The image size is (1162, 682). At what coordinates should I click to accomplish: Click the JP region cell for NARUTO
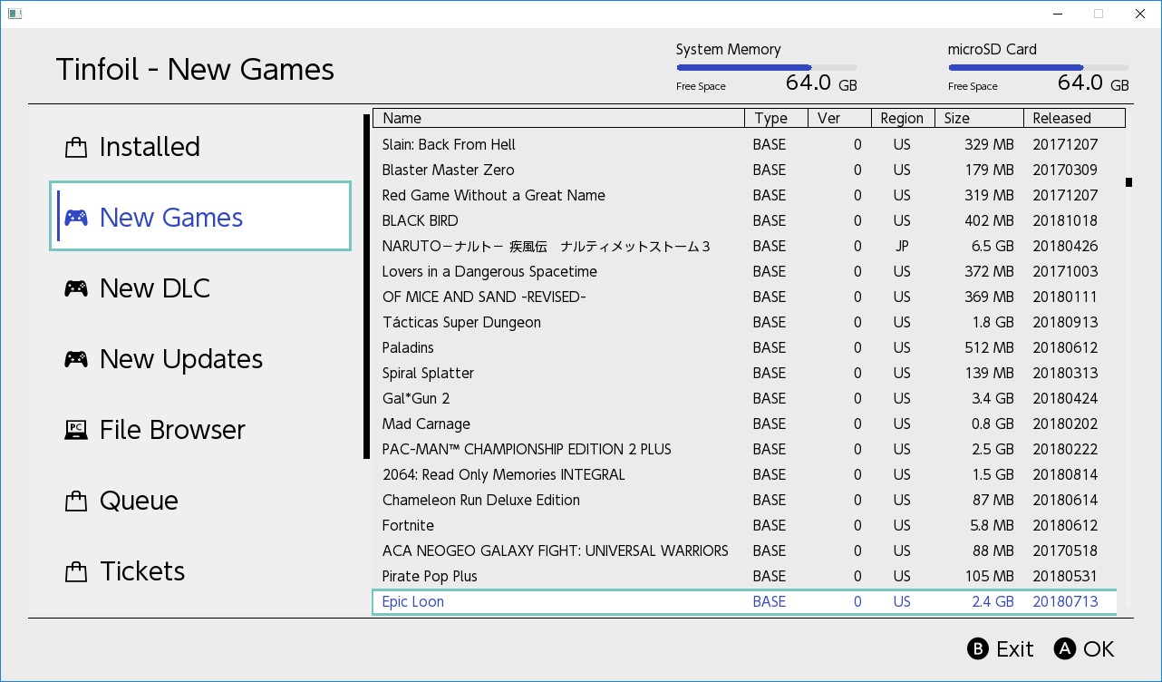[x=902, y=246]
